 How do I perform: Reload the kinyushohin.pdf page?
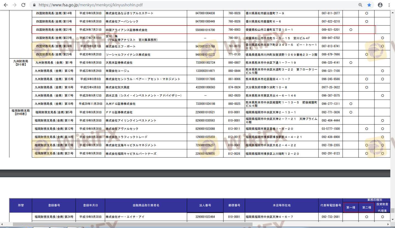tap(23, 5)
